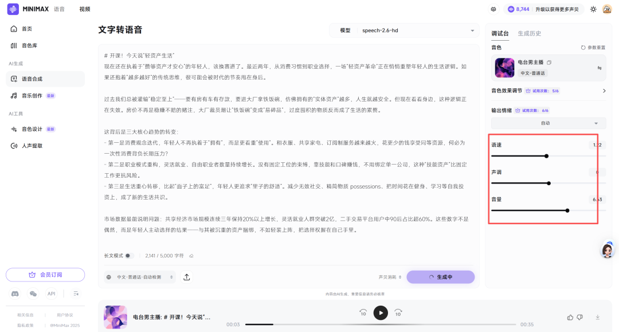619x332 pixels.
Task: Click the floating assistant avatar
Action: (607, 250)
